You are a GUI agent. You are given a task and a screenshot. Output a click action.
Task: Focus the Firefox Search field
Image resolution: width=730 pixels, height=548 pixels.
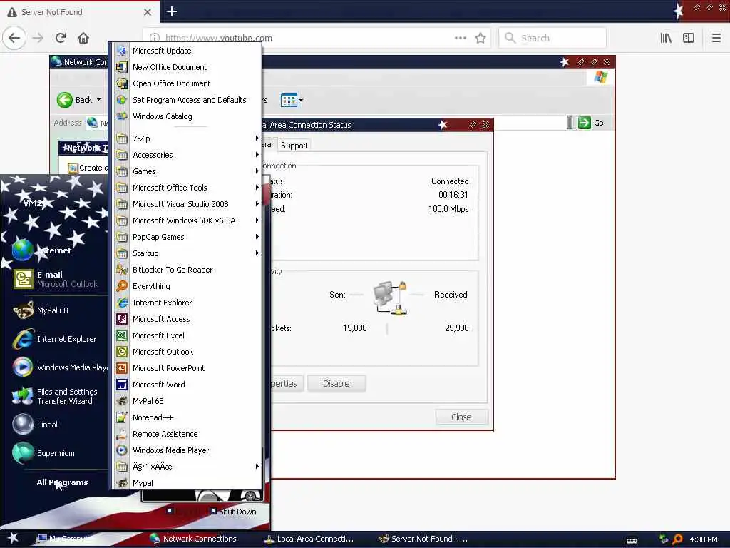click(552, 38)
